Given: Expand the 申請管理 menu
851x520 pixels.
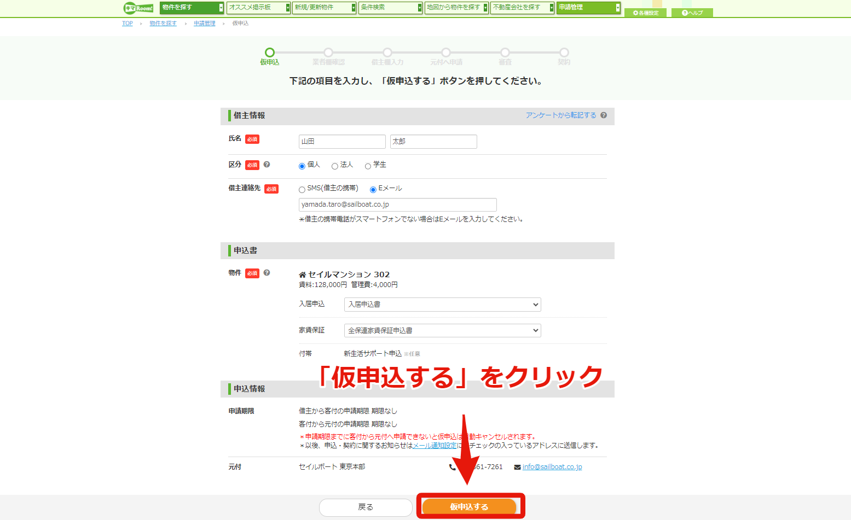Looking at the screenshot, I should [x=589, y=8].
